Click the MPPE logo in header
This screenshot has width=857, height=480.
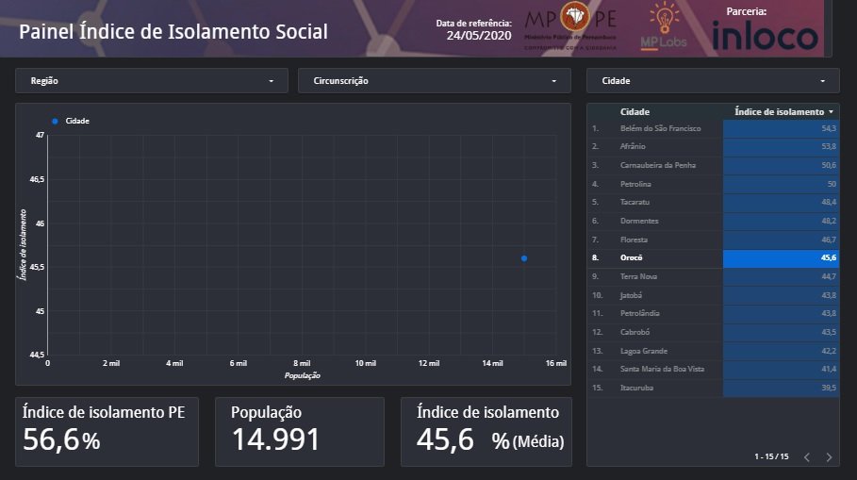(x=570, y=26)
